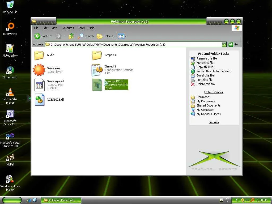Go to Downloads in Other Places
Viewport: 272px width, 204px height.
click(x=203, y=97)
